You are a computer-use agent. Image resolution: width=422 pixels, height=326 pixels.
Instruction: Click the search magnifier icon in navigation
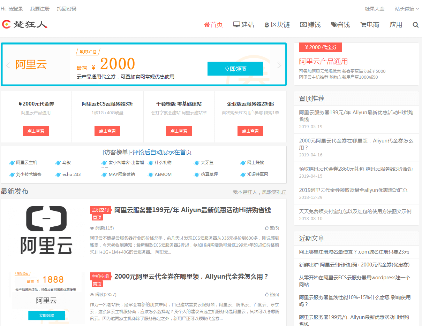click(x=415, y=25)
